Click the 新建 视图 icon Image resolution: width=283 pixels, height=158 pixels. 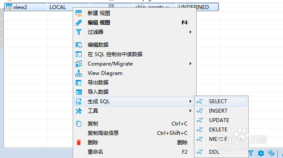pos(79,13)
